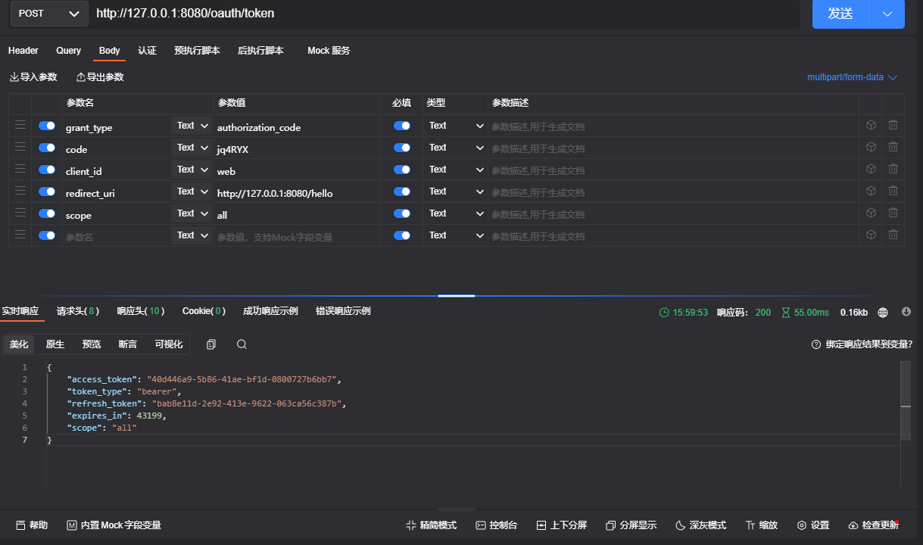Click the search icon in response panel
Viewport: 923px width, 545px height.
[242, 344]
